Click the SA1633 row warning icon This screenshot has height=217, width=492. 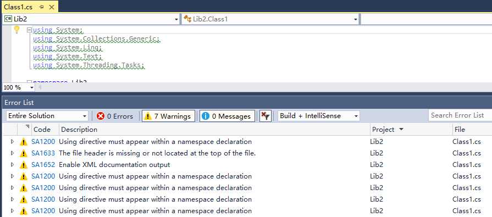[24, 154]
